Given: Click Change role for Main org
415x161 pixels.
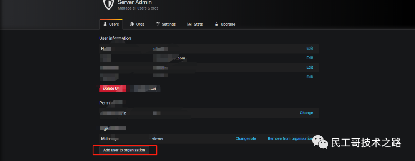Looking at the screenshot, I should point(246,138).
